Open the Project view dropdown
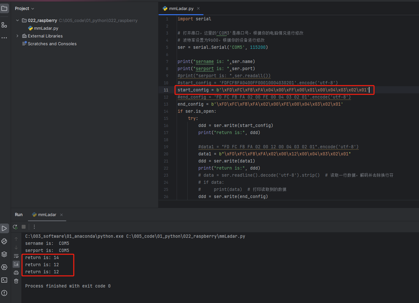The image size is (419, 303). 25,8
